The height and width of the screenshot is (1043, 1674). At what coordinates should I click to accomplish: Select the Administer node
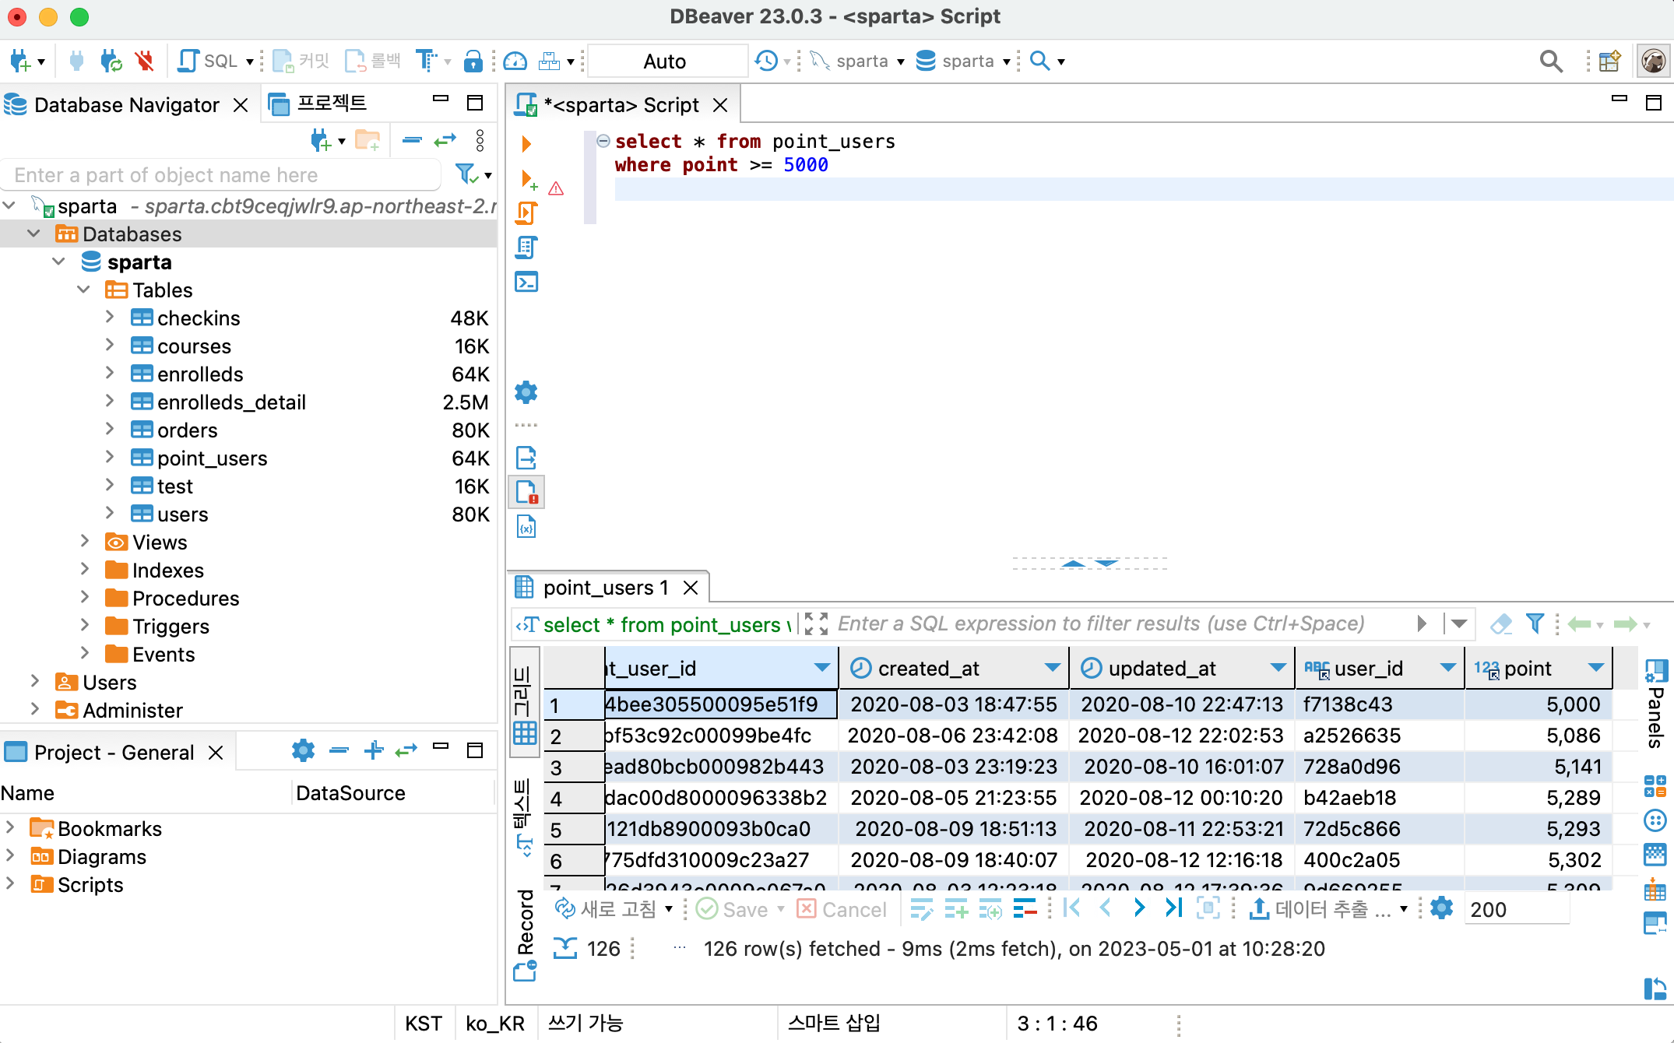[x=132, y=711]
